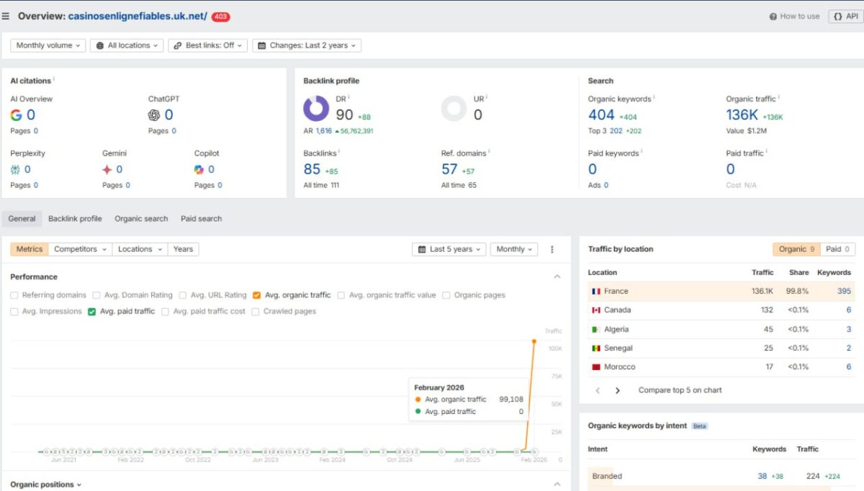This screenshot has width=864, height=491.
Task: Open the How to use link
Action: tap(794, 16)
